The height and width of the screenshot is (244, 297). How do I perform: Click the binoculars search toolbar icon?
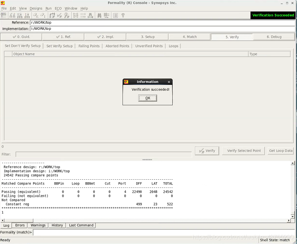99,15
